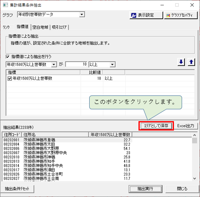Click the blue up arrow icon
200x197 pixels.
(x=191, y=62)
